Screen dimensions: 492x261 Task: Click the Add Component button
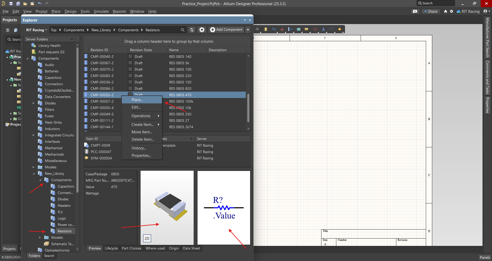point(226,30)
